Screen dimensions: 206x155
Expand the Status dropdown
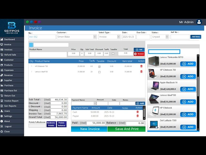(167, 37)
